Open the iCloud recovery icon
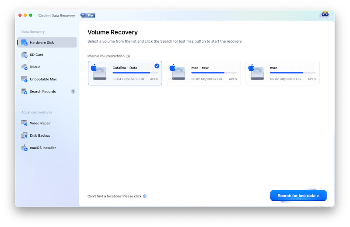 25,67
